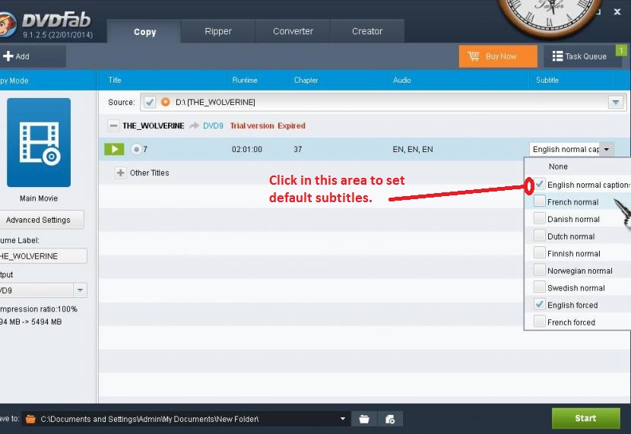Viewport: 631px width, 434px height.
Task: Play title 7 preview
Action: click(x=114, y=149)
